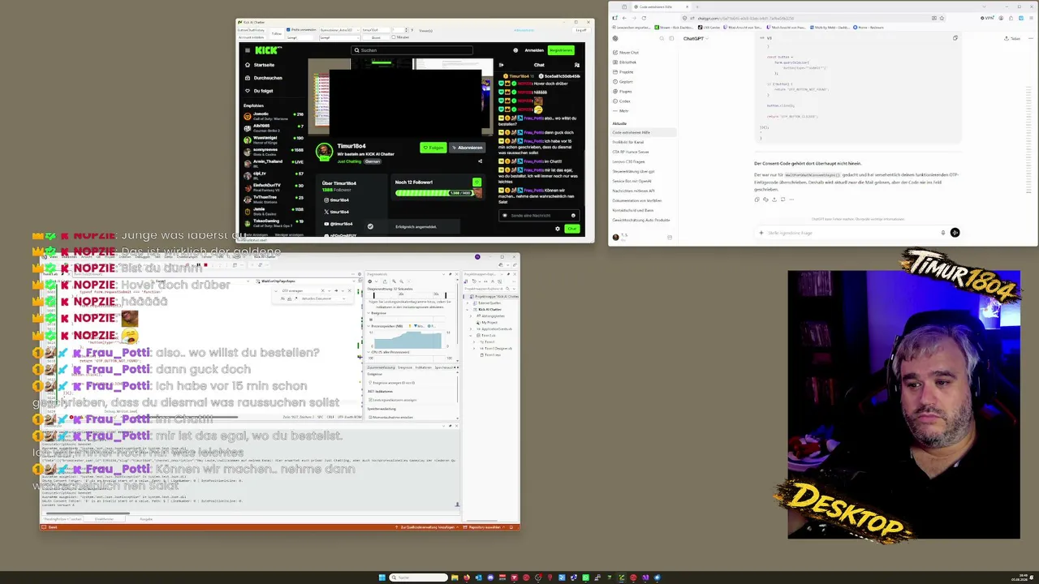Switch to Zusammenfassung tab in diagnostics
Image resolution: width=1039 pixels, height=584 pixels.
(381, 367)
